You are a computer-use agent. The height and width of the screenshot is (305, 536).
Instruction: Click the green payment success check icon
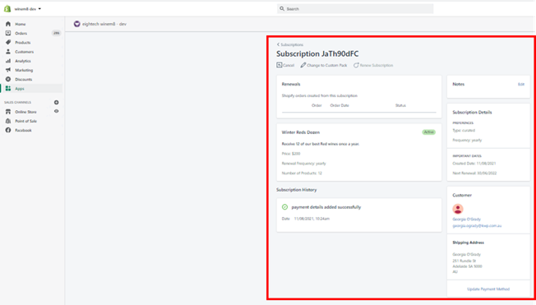click(x=284, y=207)
